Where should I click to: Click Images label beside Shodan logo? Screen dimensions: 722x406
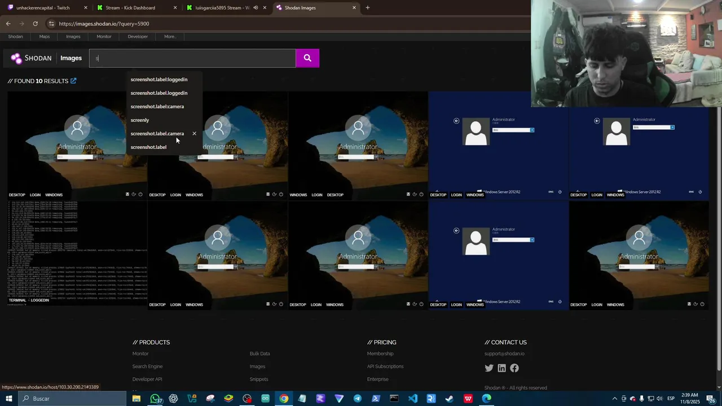(71, 58)
